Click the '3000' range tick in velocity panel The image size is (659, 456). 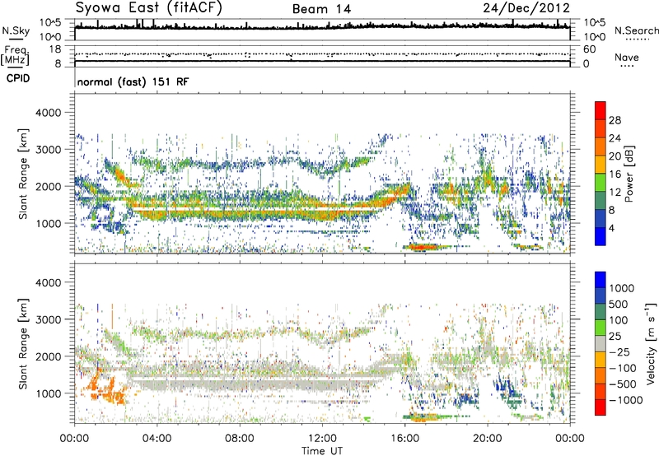pos(48,319)
